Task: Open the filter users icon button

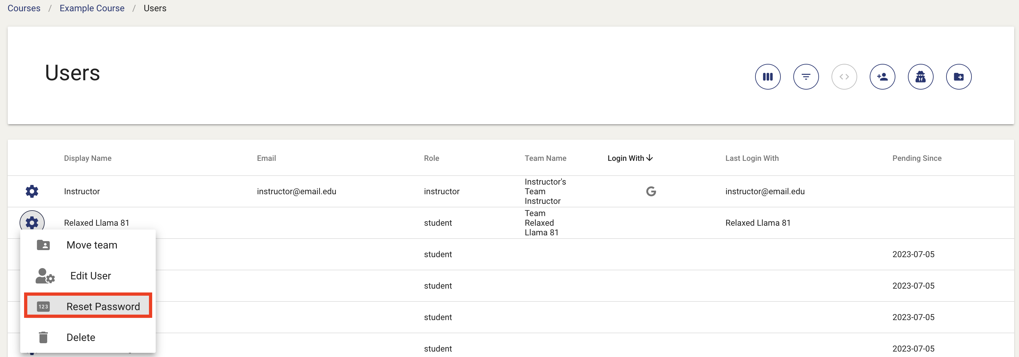Action: [x=806, y=77]
